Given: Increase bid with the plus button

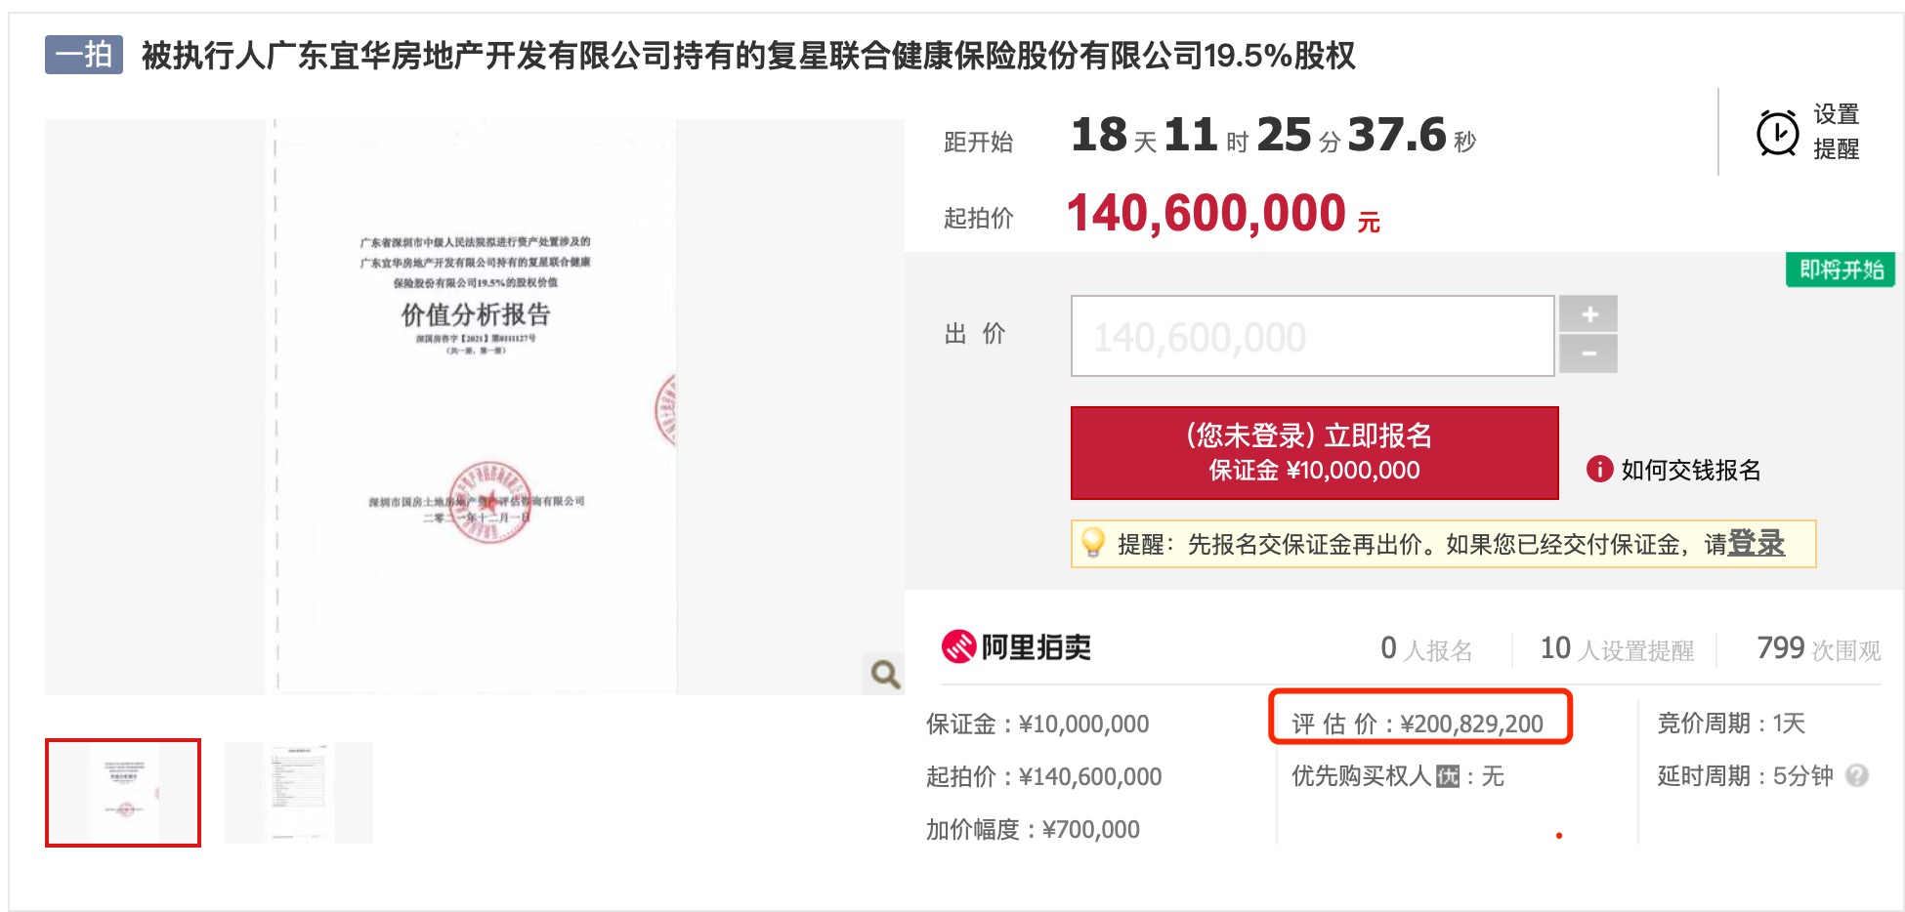Looking at the screenshot, I should (1588, 314).
